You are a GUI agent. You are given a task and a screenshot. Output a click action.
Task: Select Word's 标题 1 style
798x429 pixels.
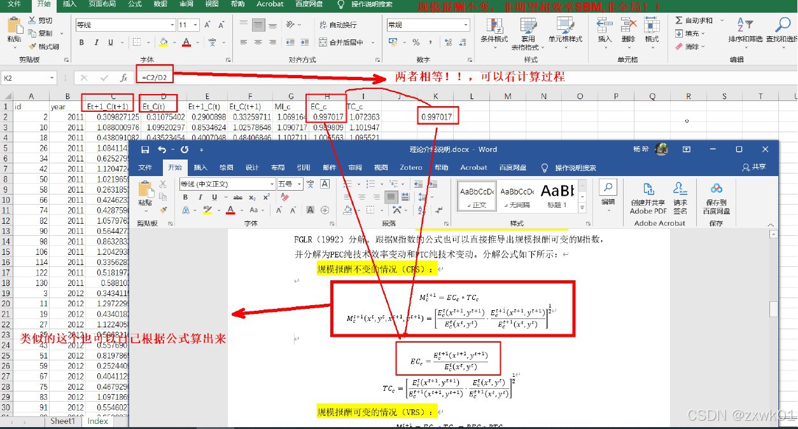tap(557, 197)
